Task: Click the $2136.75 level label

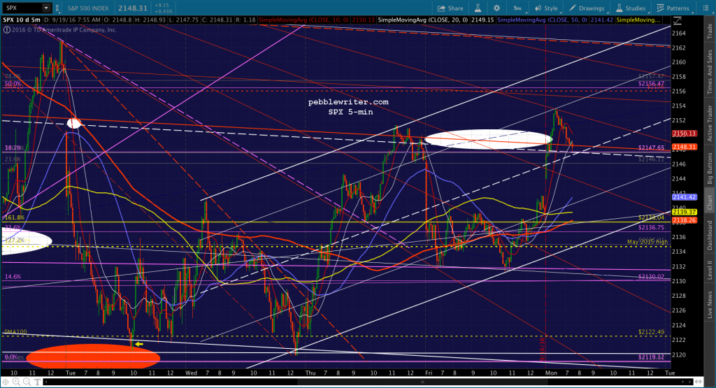Action: (x=651, y=227)
